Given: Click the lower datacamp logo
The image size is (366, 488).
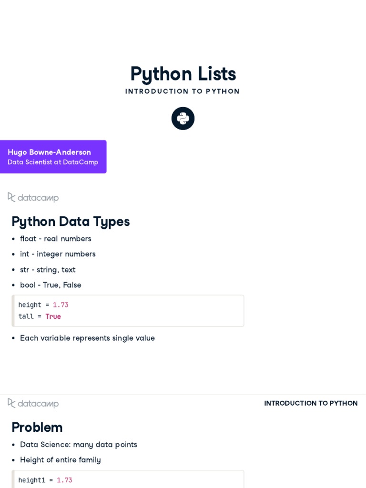Looking at the screenshot, I should (33, 403).
